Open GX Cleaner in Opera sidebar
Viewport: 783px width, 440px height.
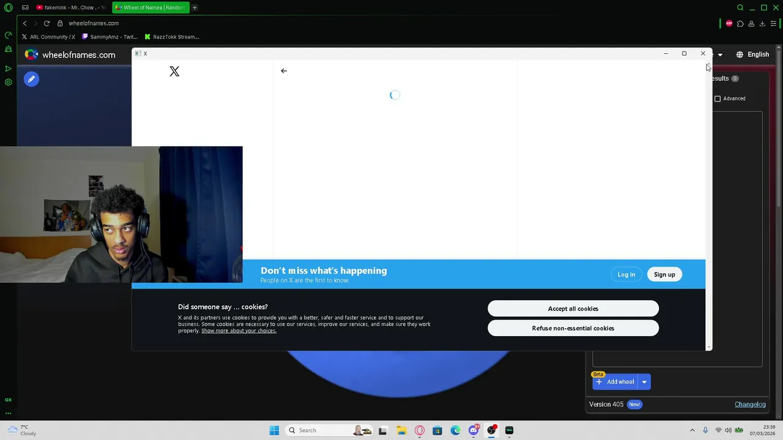8,49
